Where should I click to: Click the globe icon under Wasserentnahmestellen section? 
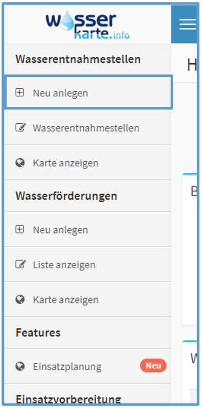(x=20, y=163)
